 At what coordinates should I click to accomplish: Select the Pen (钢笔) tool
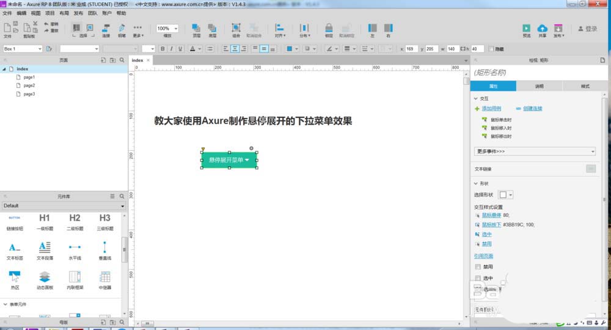[122, 30]
